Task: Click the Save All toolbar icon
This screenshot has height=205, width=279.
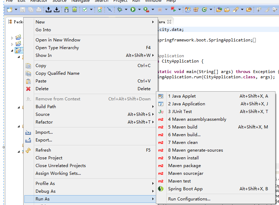Action: (x=31, y=9)
